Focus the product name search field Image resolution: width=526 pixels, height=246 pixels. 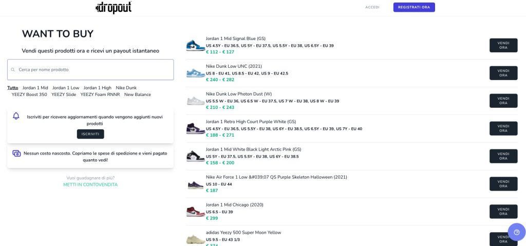[90, 70]
